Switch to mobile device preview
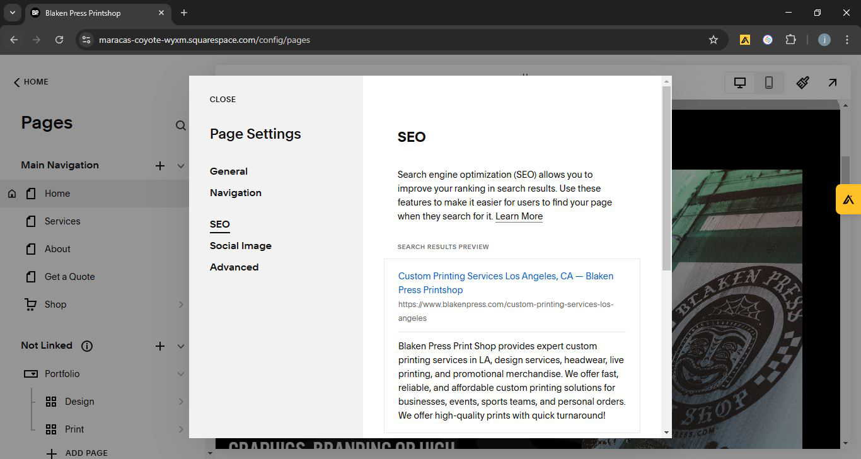Viewport: 861px width, 459px height. point(769,83)
